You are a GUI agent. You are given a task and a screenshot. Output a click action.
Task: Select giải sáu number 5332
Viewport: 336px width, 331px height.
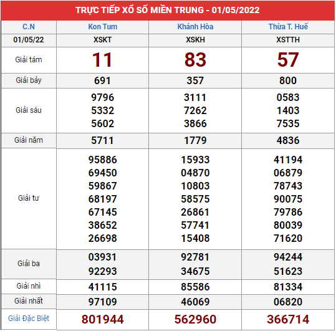[103, 110]
